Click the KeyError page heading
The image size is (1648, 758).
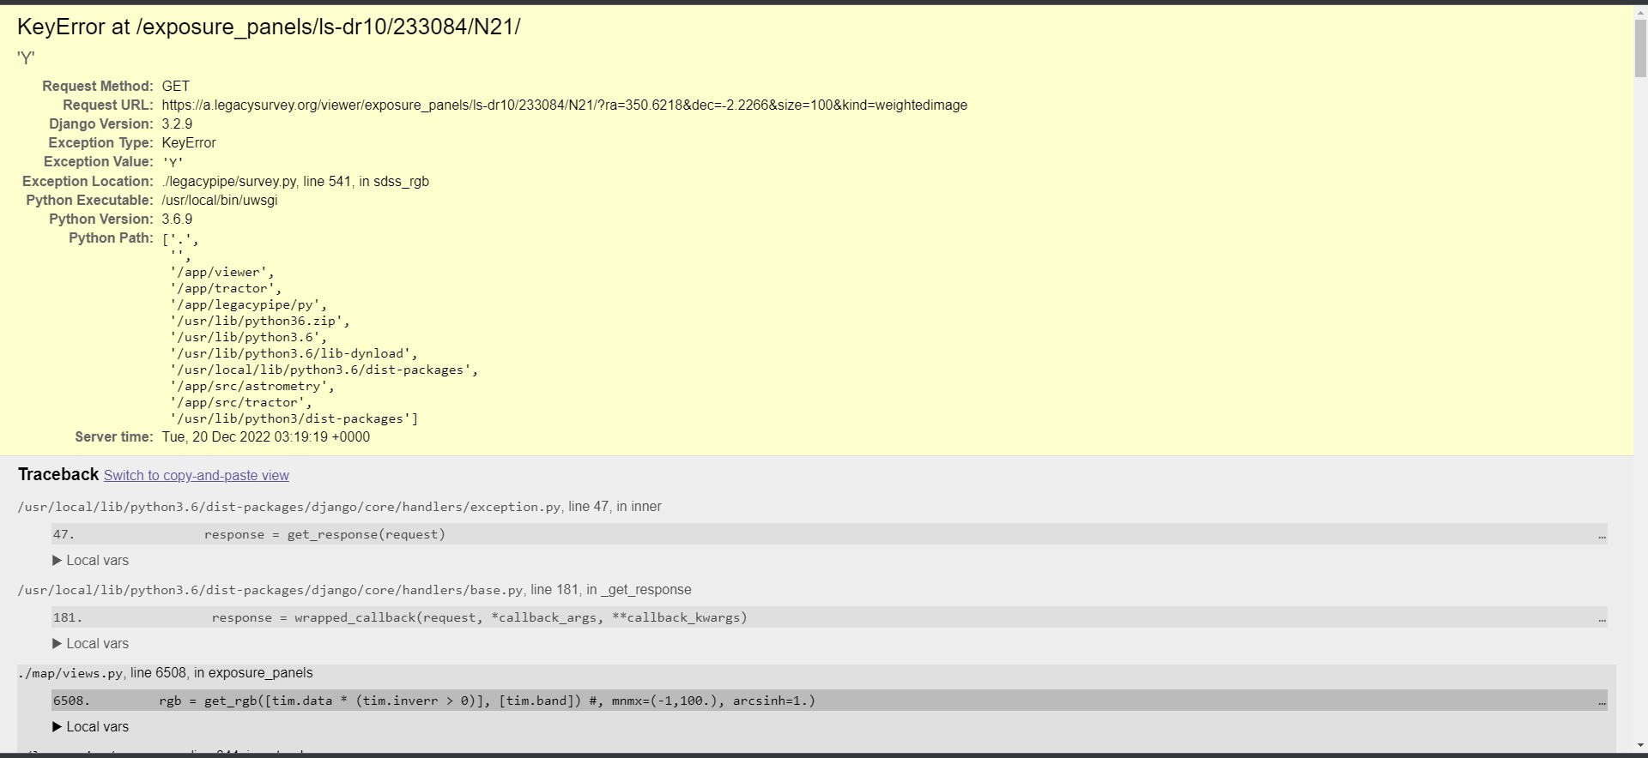(x=269, y=27)
